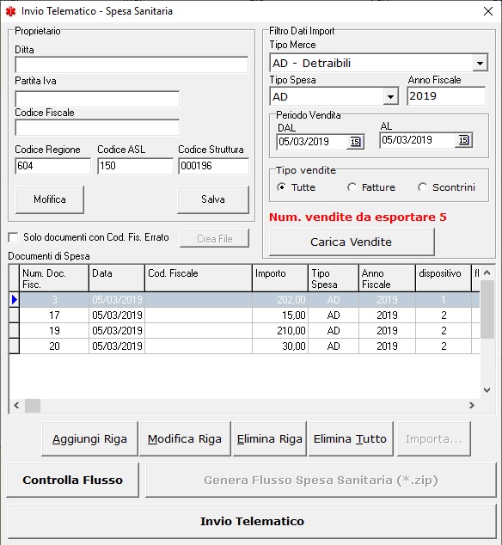Click the horizontal scrollbar left arrow

point(16,405)
